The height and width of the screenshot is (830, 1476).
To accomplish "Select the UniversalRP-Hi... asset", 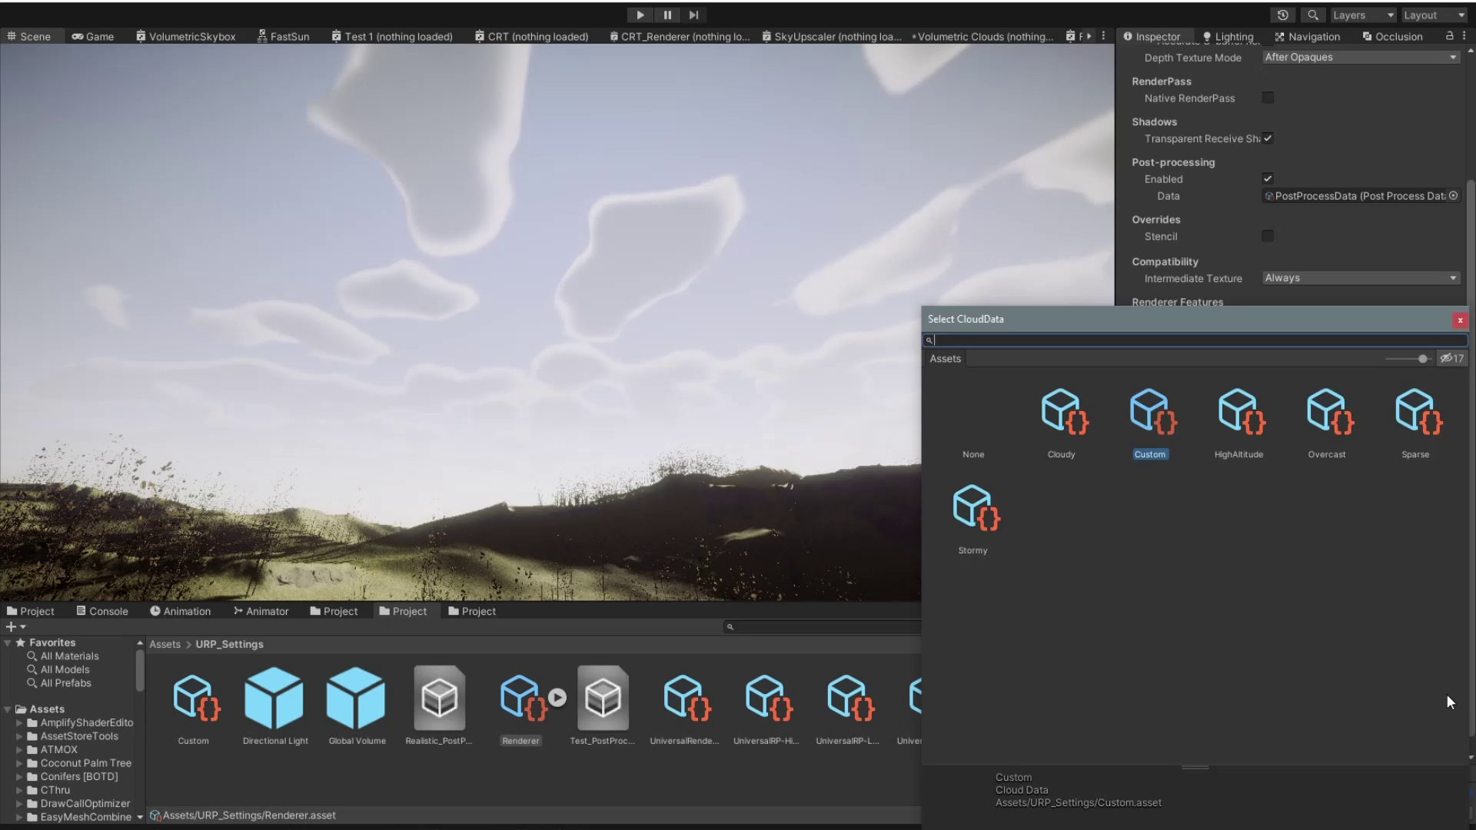I will click(766, 705).
